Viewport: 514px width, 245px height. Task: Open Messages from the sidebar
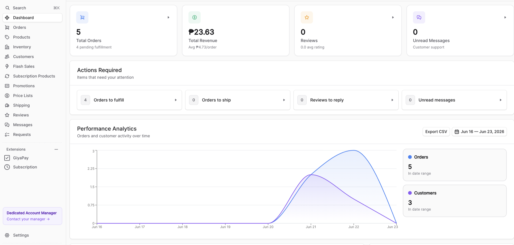32,125
